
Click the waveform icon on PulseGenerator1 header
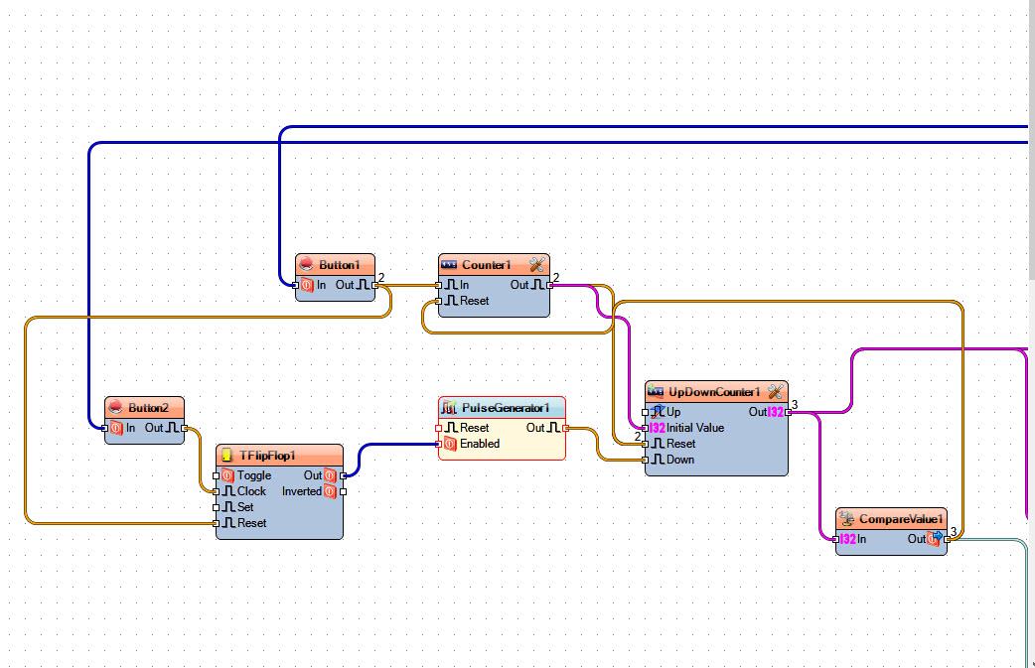click(x=449, y=408)
